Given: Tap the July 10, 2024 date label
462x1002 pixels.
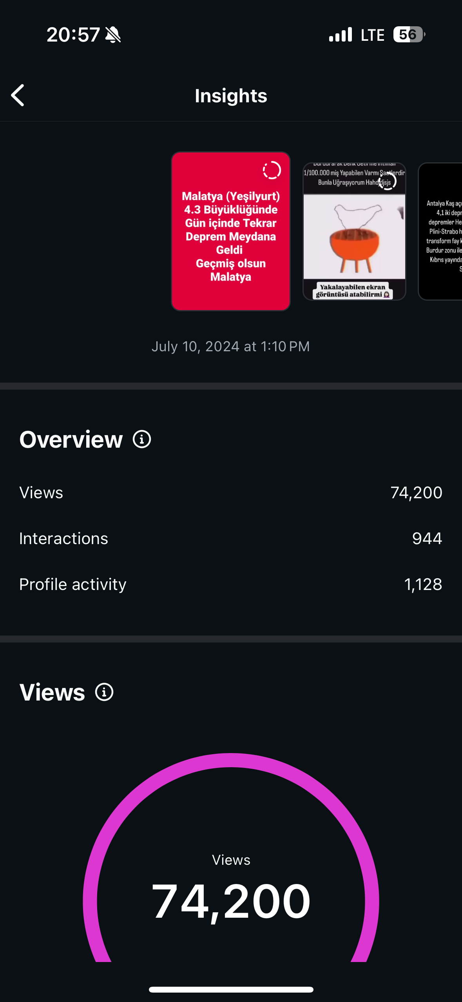Looking at the screenshot, I should tap(230, 347).
